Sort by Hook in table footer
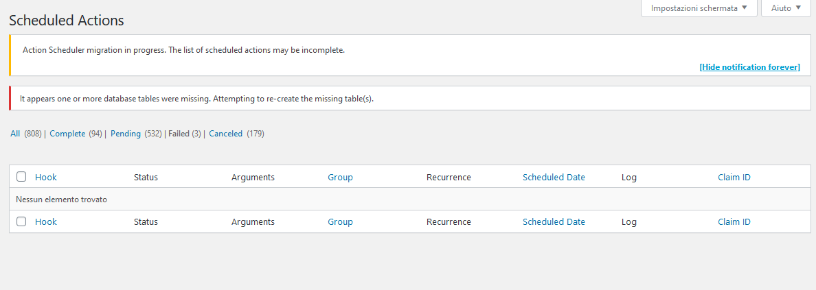 point(46,222)
